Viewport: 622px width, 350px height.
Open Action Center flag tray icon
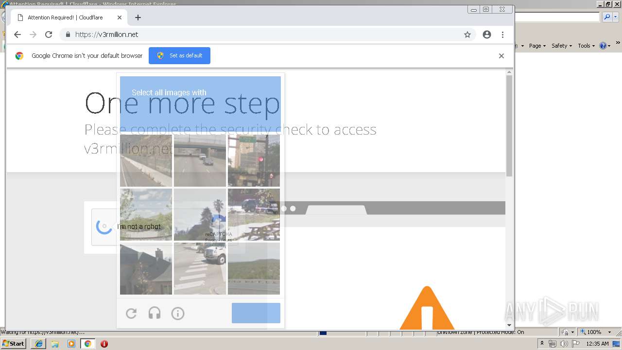click(x=576, y=344)
